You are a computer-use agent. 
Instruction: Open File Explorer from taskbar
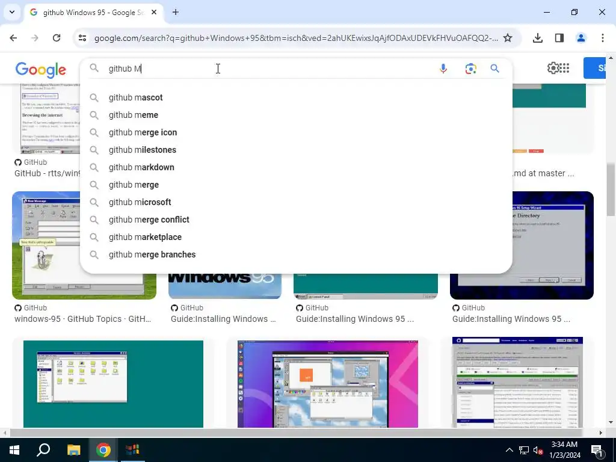point(73,450)
